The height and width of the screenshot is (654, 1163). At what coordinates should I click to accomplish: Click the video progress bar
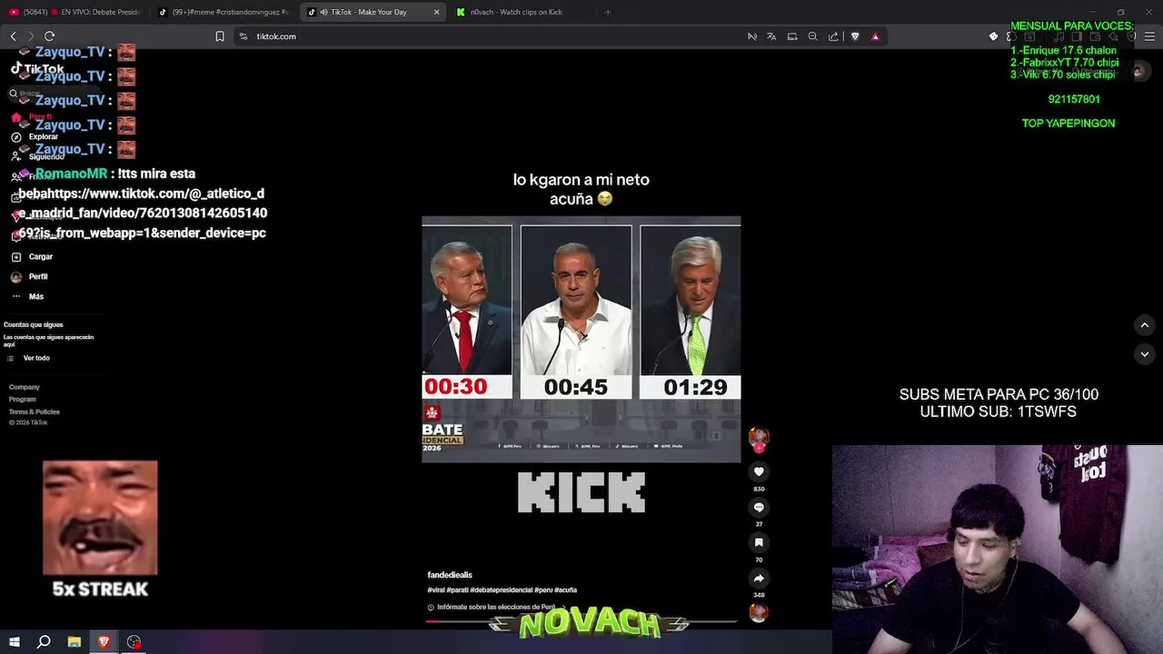pos(581,621)
